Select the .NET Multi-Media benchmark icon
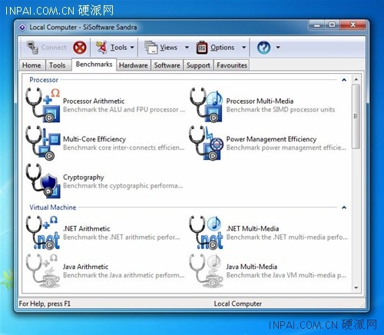384x335 pixels. [x=206, y=233]
